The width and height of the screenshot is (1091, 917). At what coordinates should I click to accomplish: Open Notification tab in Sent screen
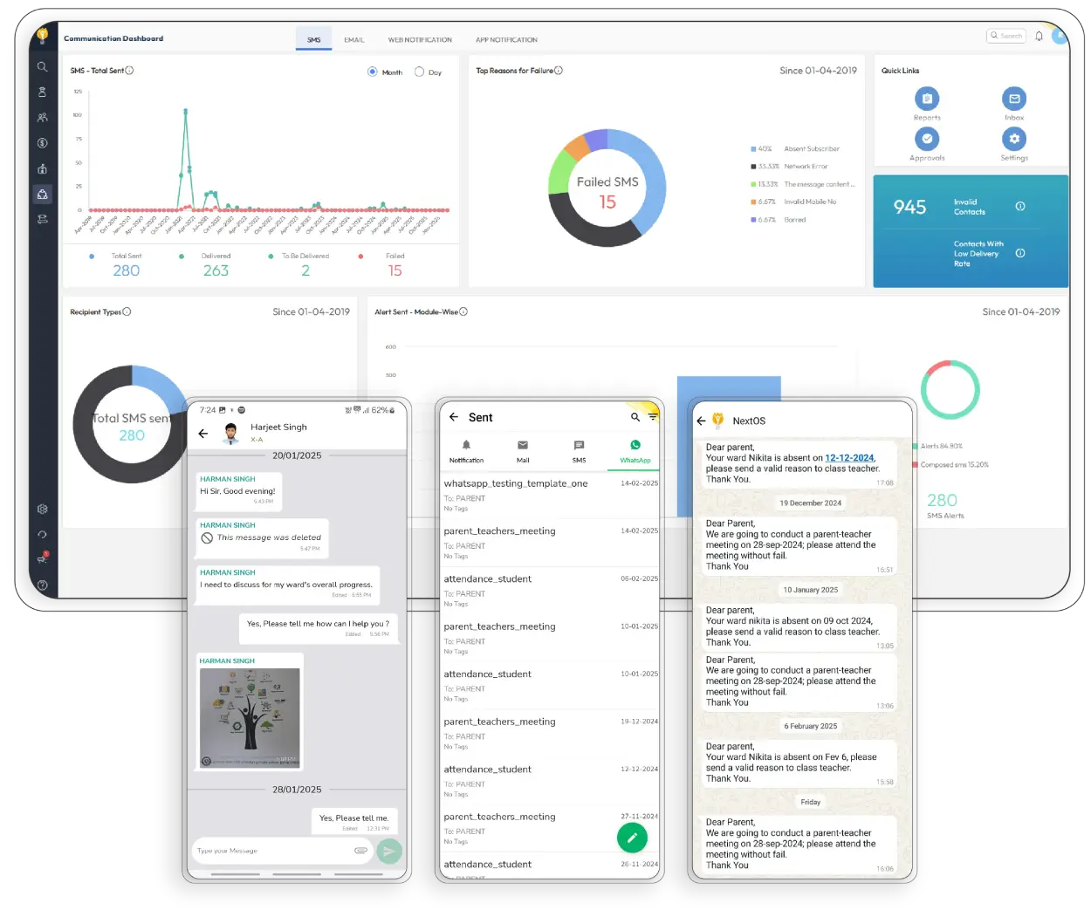coord(466,451)
